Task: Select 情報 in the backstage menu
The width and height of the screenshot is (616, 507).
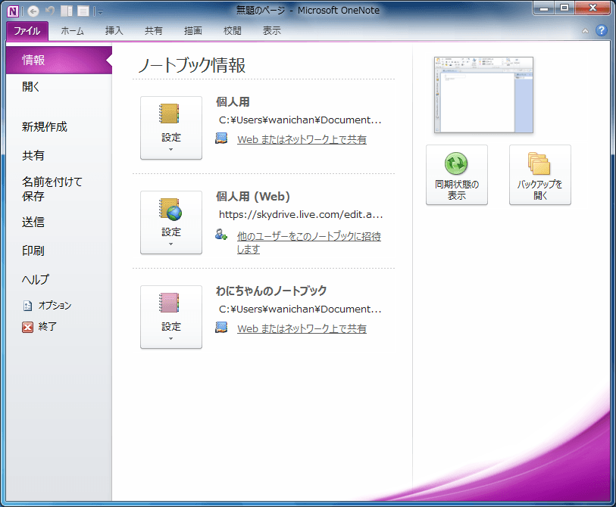Action: tap(59, 60)
